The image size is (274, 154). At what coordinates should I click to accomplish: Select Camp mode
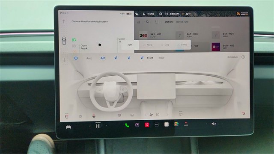(182, 44)
